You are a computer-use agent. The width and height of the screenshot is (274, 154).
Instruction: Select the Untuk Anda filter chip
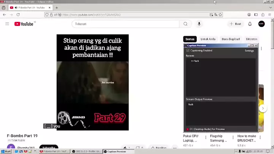tap(208, 39)
